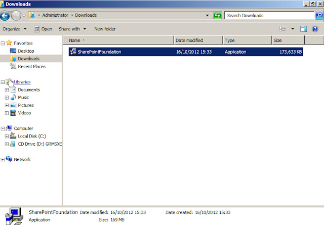324x225 pixels.
Task: Open the recent pages dropdown arrow
Action: point(24,16)
